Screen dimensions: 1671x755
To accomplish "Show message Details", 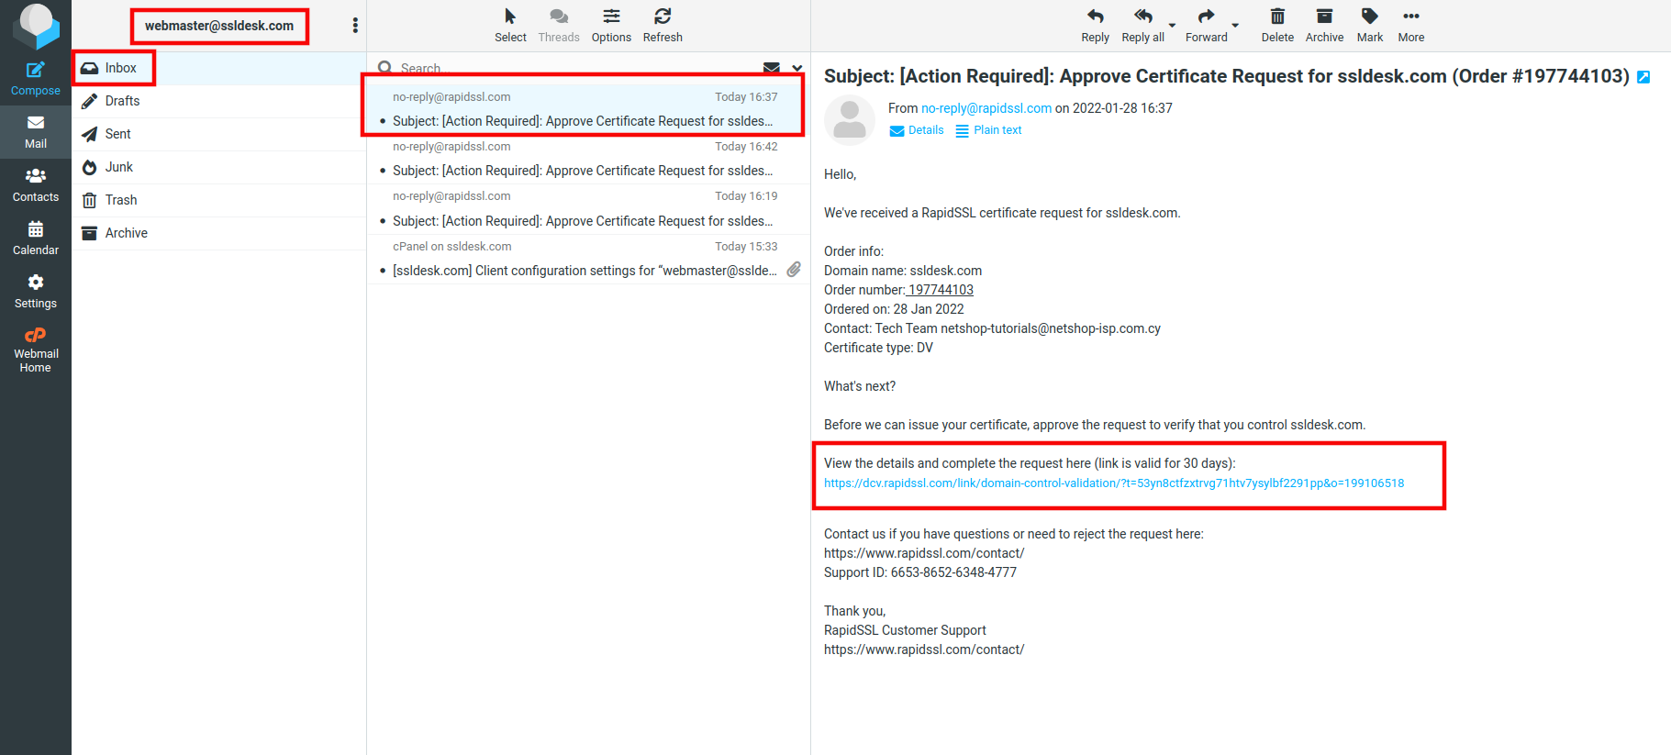I will pos(917,130).
